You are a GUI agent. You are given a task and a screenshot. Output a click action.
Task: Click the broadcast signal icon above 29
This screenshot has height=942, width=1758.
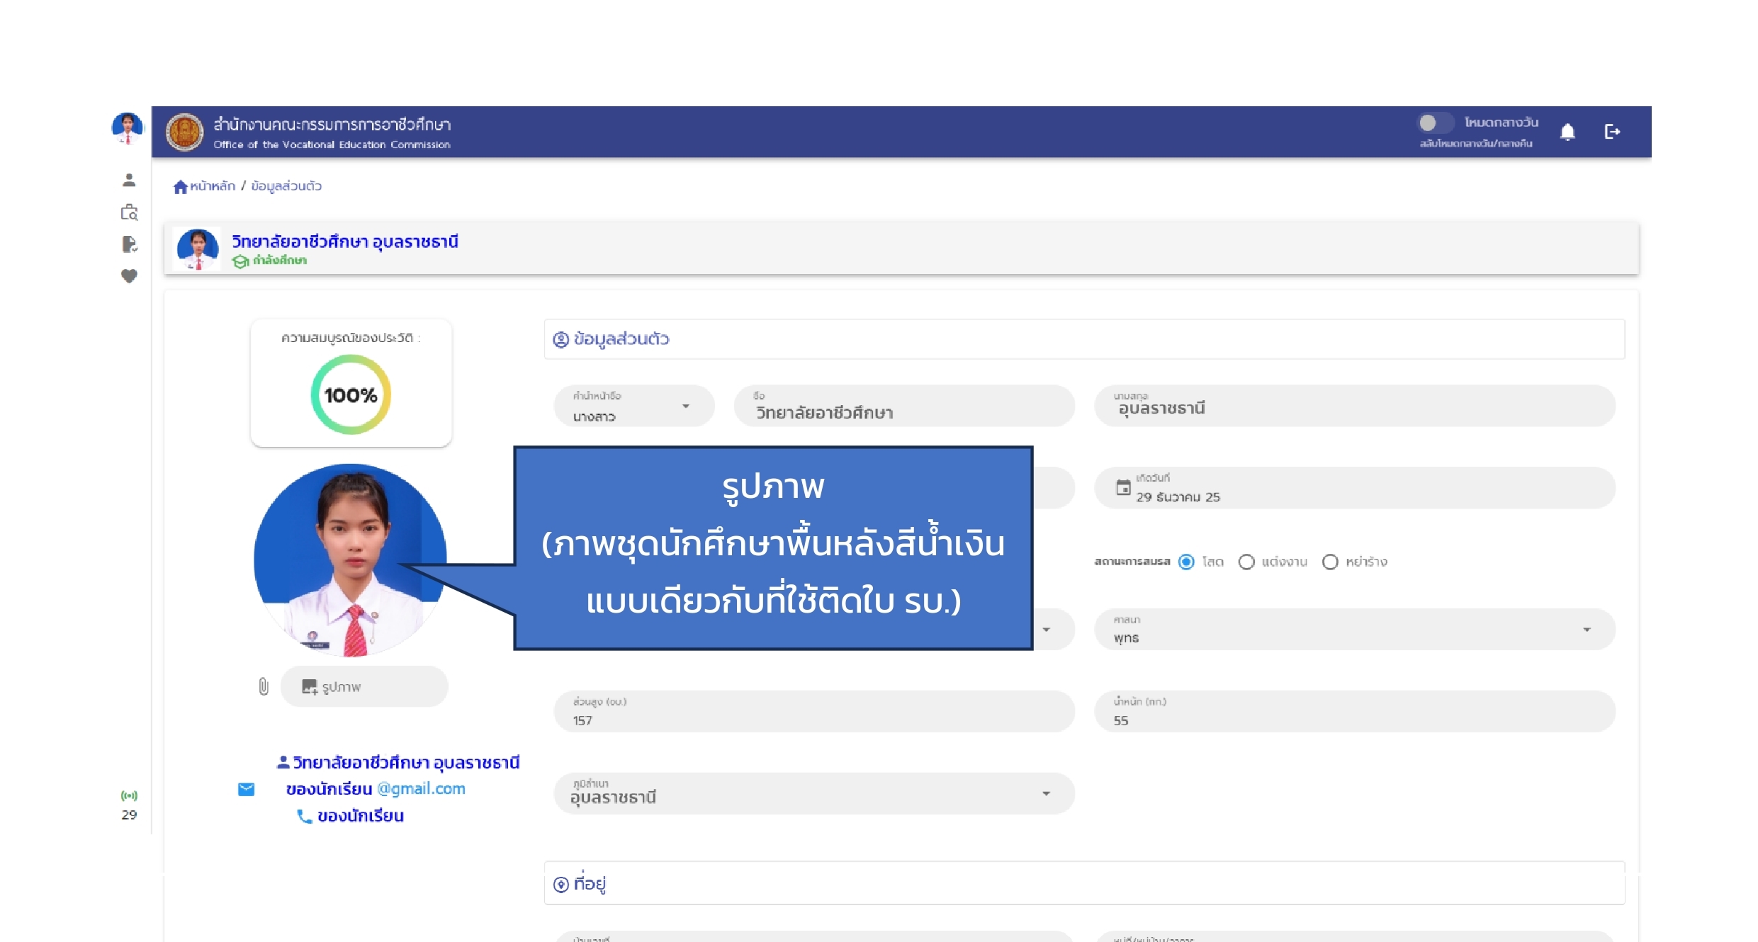[129, 795]
